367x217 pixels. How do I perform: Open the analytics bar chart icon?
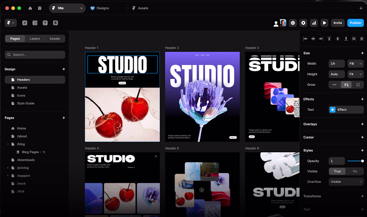point(314,23)
